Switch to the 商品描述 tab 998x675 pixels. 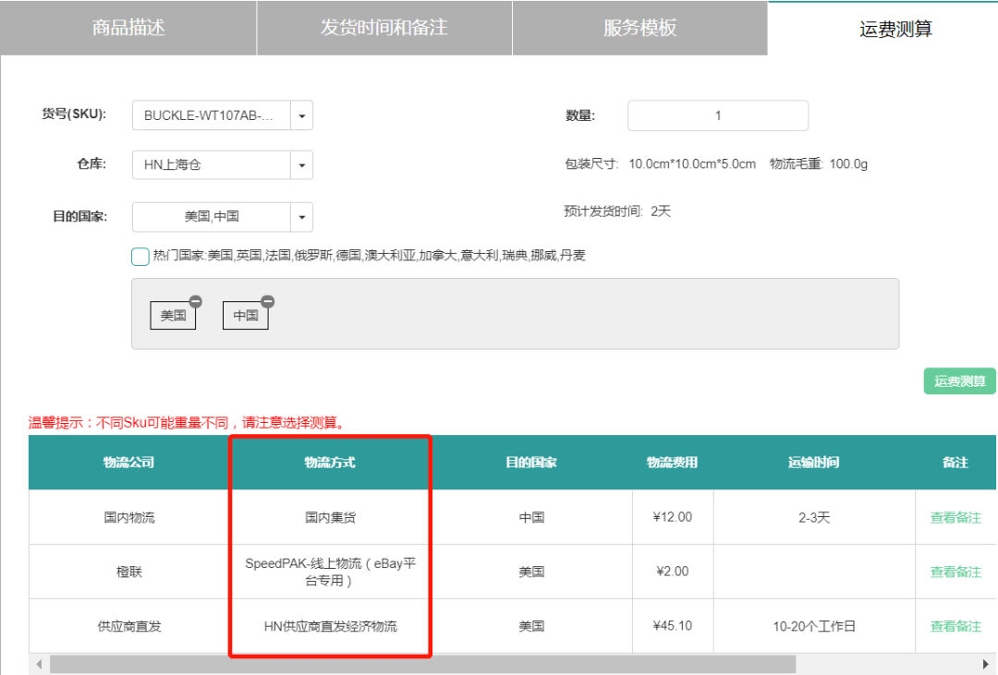128,28
